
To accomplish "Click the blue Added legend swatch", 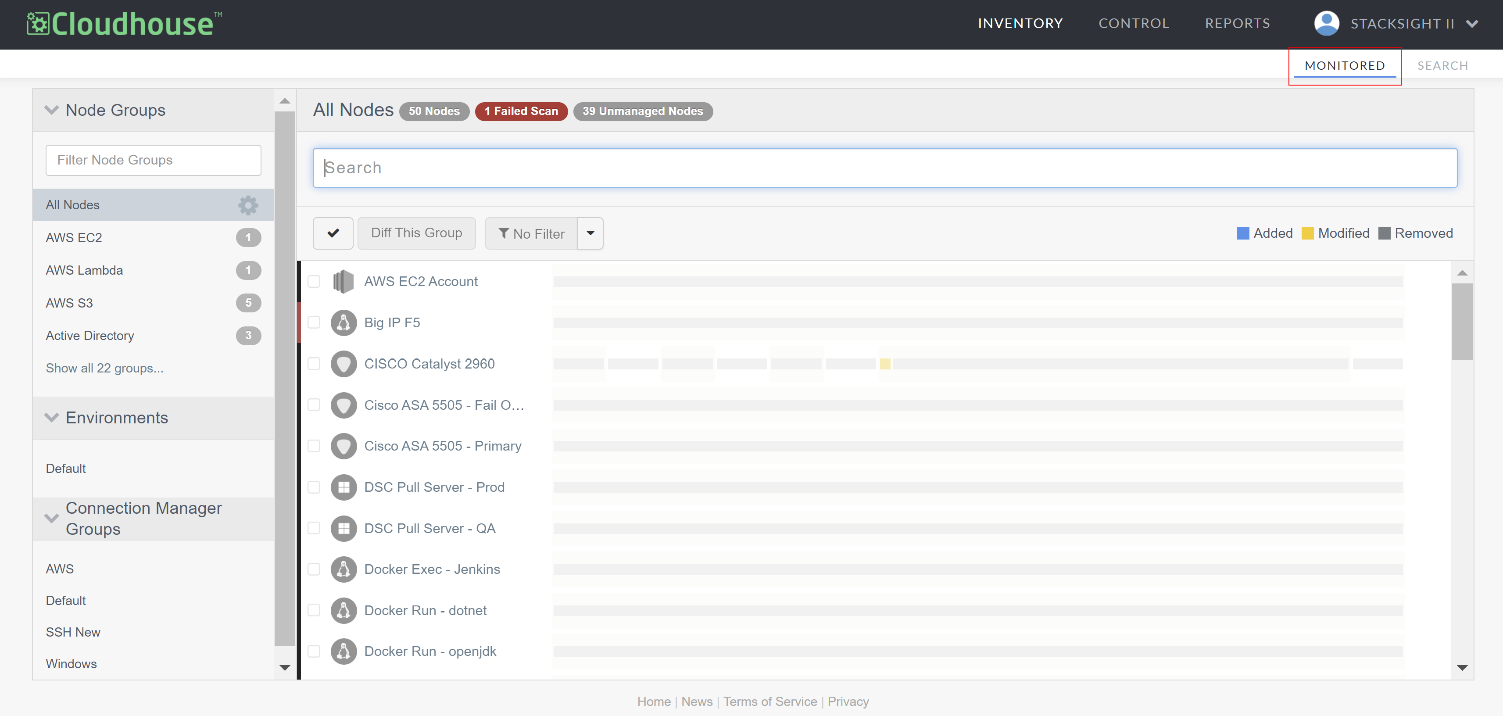I will point(1243,233).
